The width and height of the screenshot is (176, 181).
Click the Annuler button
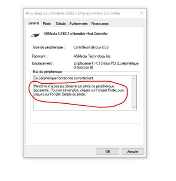[133, 151]
